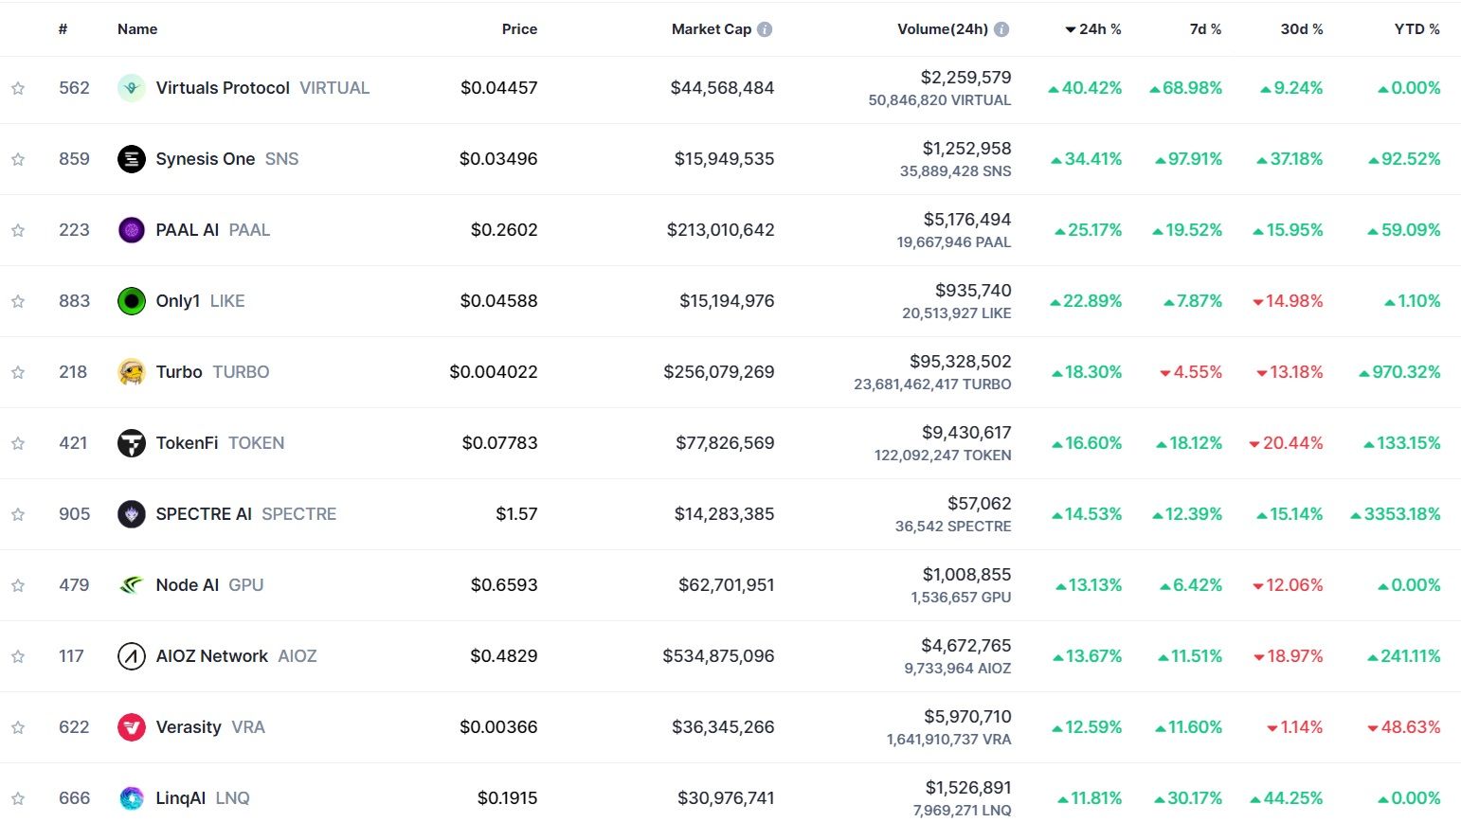Click Virtuals Protocol 24h value 40.42%
The width and height of the screenshot is (1461, 822).
[1085, 88]
